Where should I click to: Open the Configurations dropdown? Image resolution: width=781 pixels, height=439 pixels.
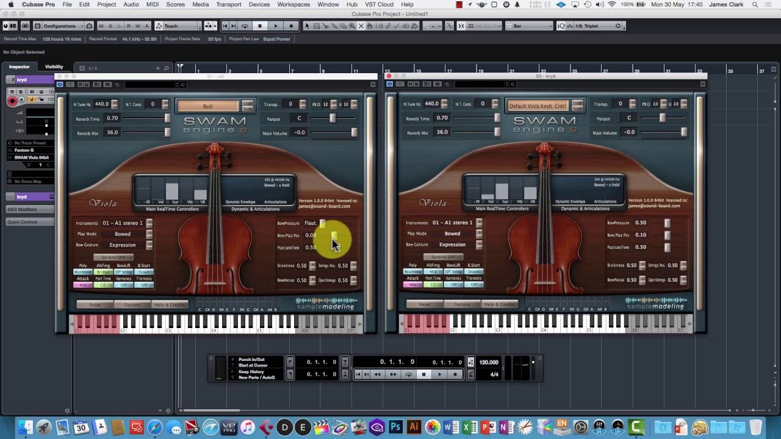59,26
